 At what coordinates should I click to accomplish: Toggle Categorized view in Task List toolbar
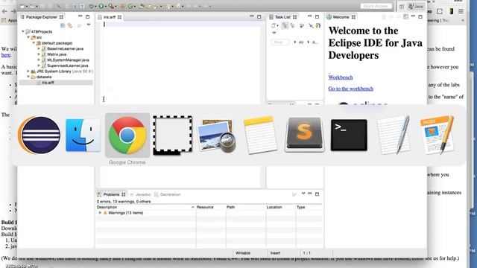(x=285, y=26)
